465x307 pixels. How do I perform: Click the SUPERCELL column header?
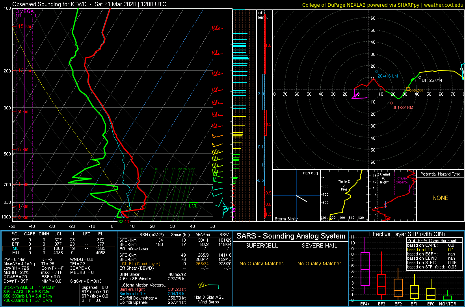point(261,246)
